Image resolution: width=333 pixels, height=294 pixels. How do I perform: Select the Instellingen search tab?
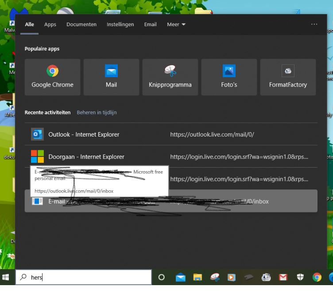[x=120, y=24]
